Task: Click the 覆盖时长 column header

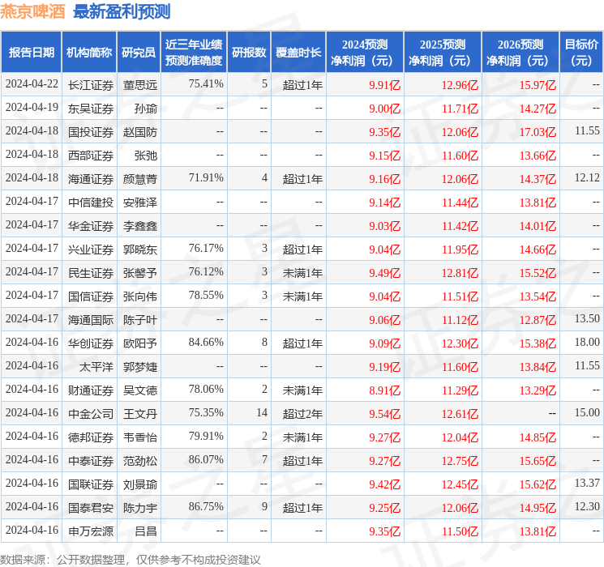Action: click(298, 53)
